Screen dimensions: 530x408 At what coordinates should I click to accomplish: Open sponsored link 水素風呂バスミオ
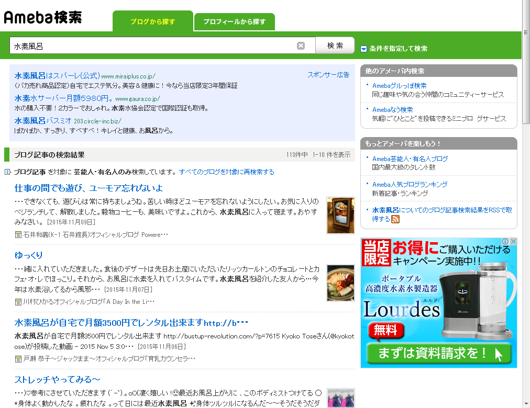coord(43,120)
